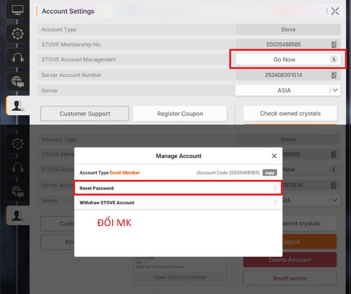Close the Manage Account dialog

click(274, 156)
